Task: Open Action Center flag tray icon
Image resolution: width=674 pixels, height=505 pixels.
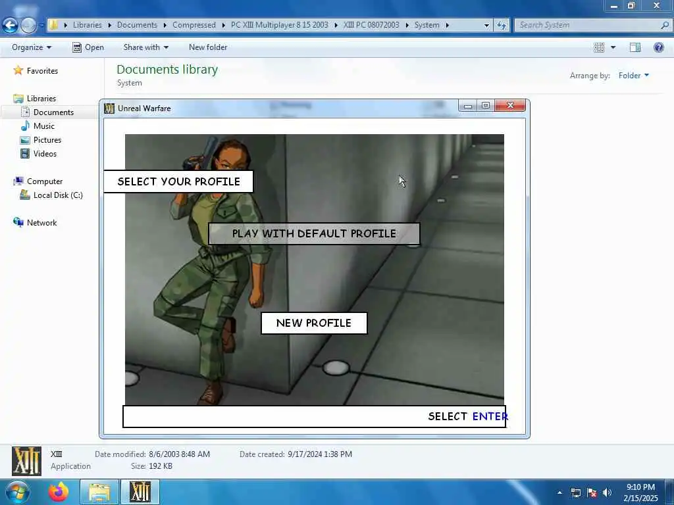Action: click(592, 493)
